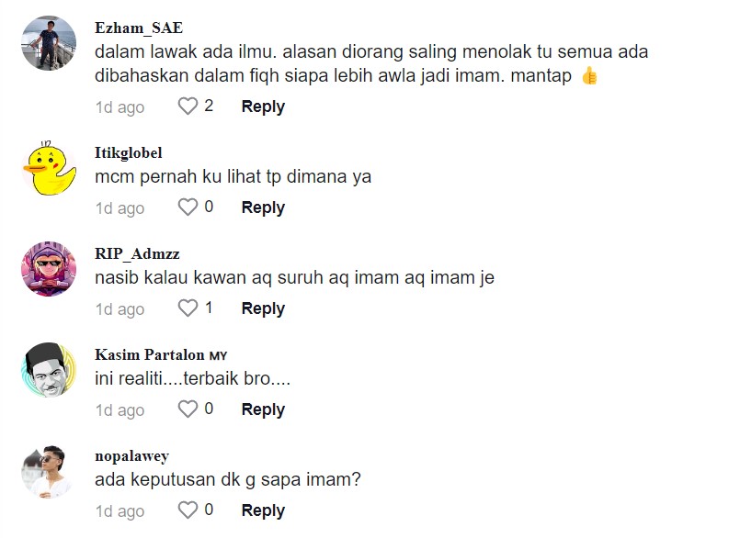The height and width of the screenshot is (538, 740).
Task: Open Ezham_SAE's profile picture
Action: [x=49, y=42]
